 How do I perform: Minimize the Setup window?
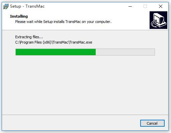click(130, 6)
